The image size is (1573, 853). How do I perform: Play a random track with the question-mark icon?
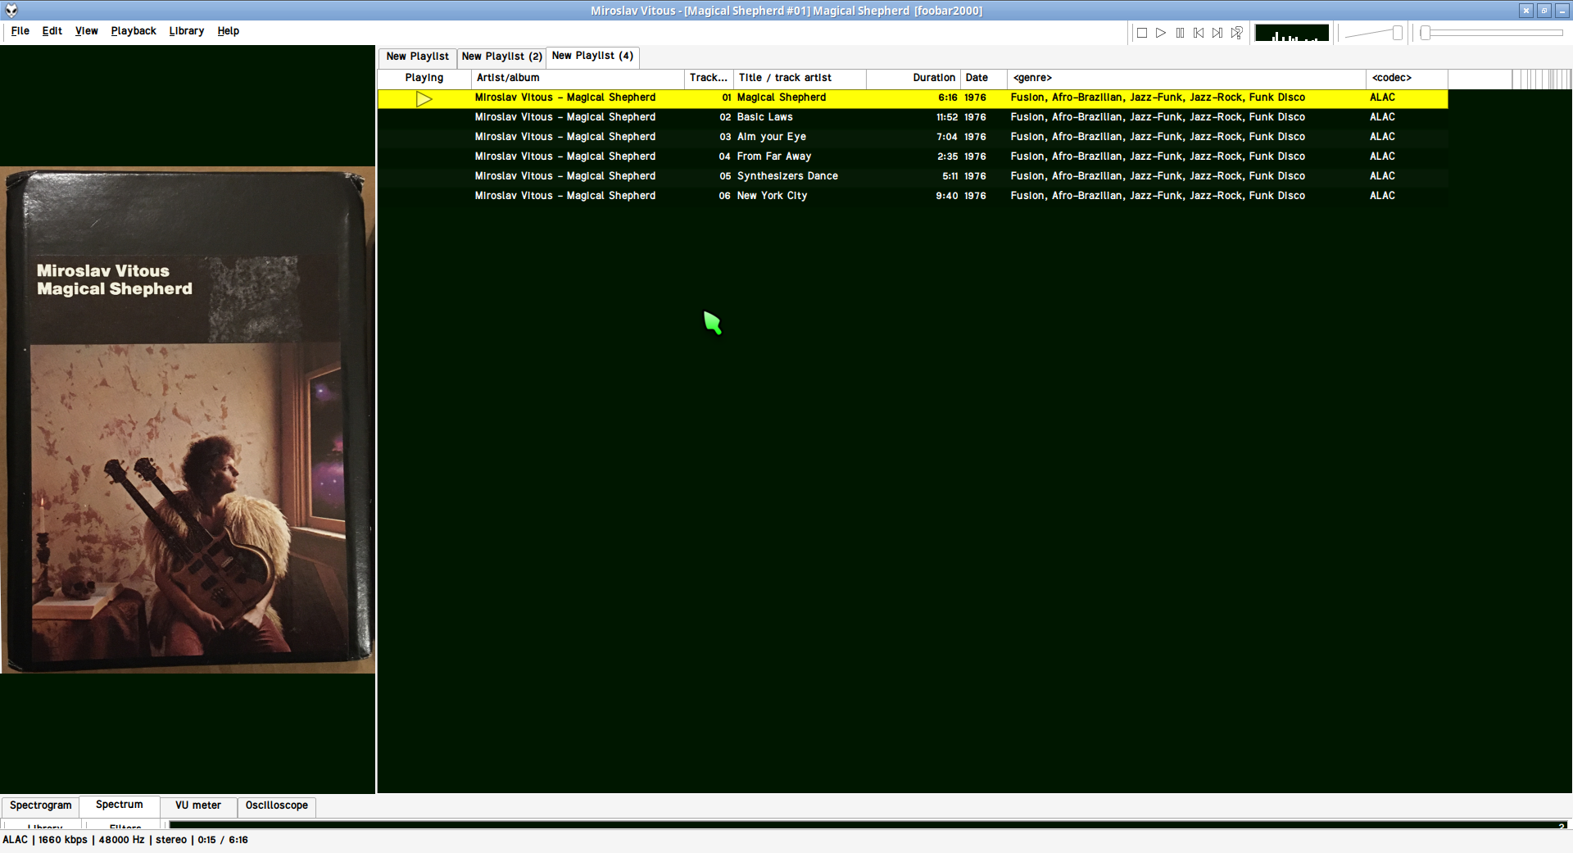coord(1237,33)
